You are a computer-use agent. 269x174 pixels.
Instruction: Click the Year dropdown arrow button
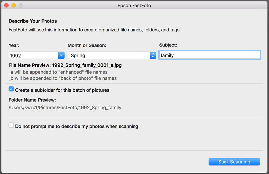61,55
